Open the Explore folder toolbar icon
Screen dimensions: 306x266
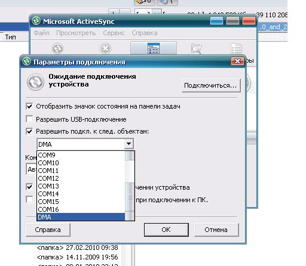point(197,48)
